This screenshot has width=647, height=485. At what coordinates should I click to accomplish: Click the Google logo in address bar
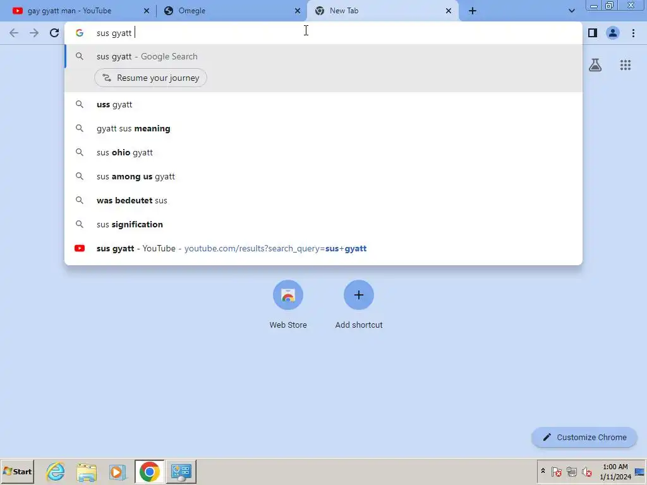pyautogui.click(x=80, y=33)
